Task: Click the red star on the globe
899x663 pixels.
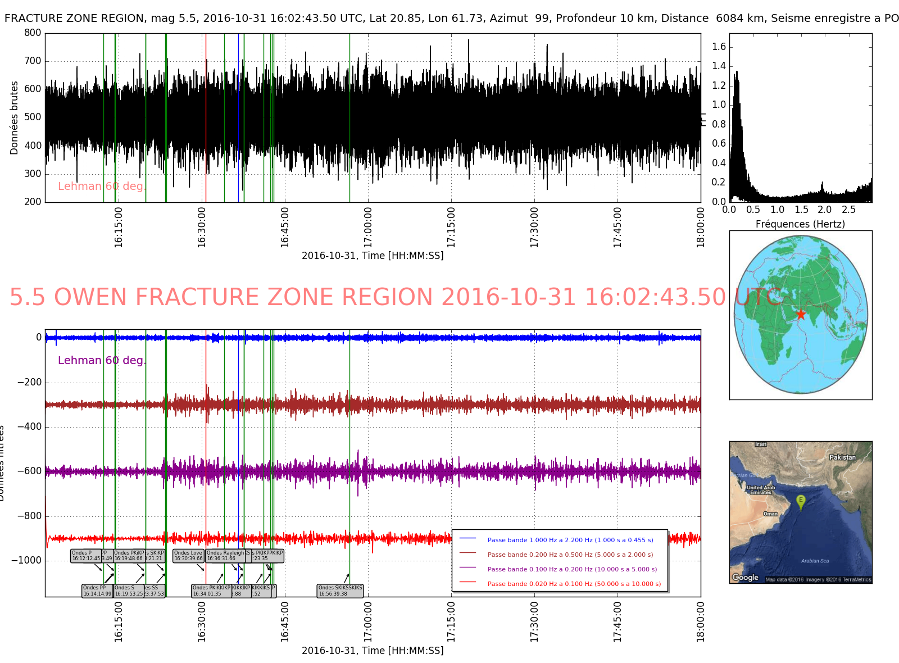Action: click(x=801, y=314)
